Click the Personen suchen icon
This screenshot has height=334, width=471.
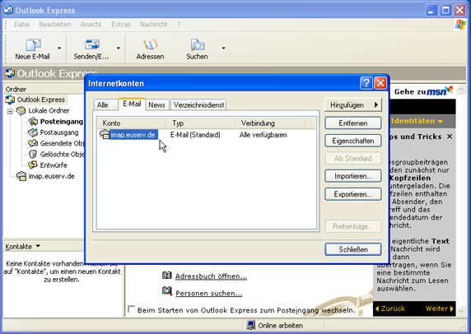(x=167, y=291)
